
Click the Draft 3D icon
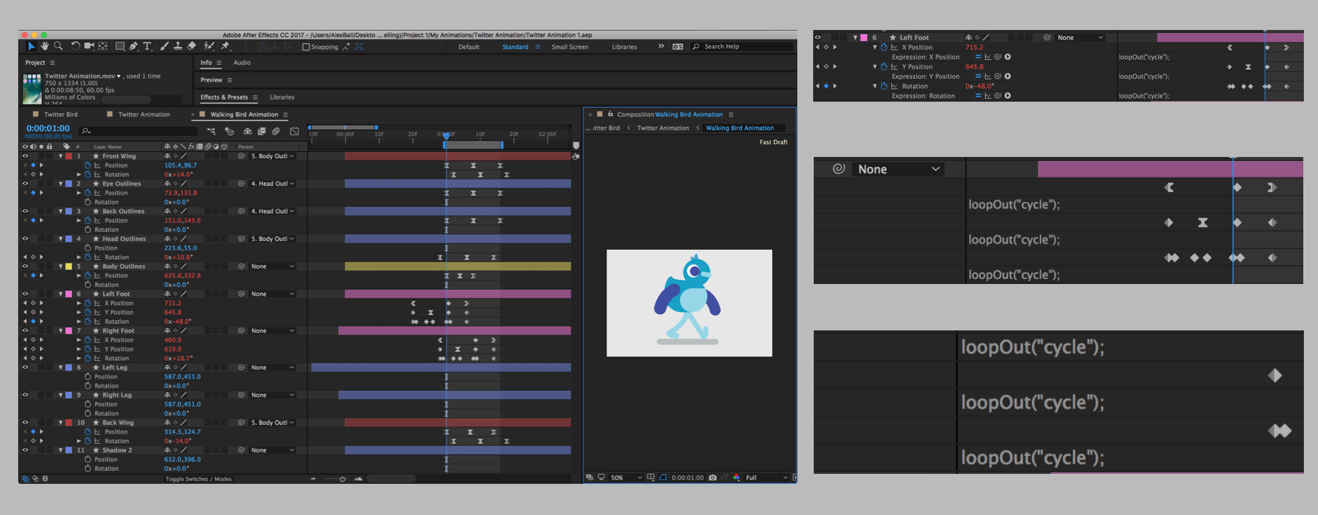point(229,131)
